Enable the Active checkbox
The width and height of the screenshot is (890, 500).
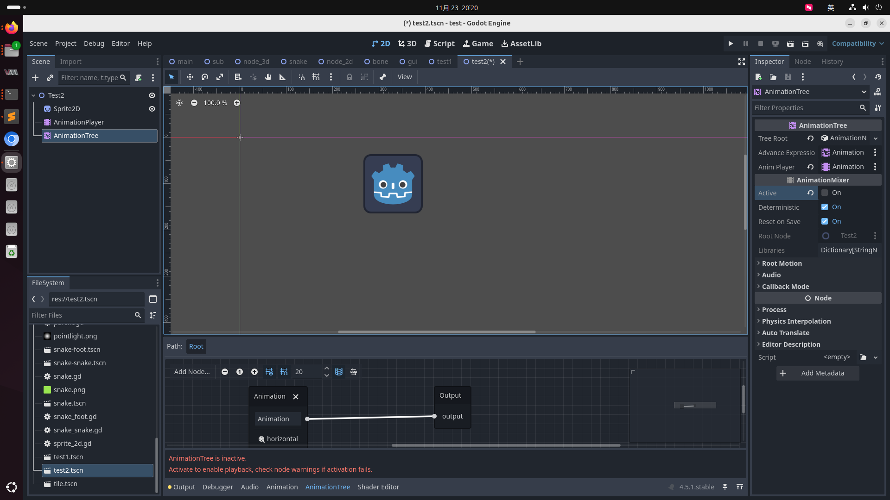tap(825, 193)
